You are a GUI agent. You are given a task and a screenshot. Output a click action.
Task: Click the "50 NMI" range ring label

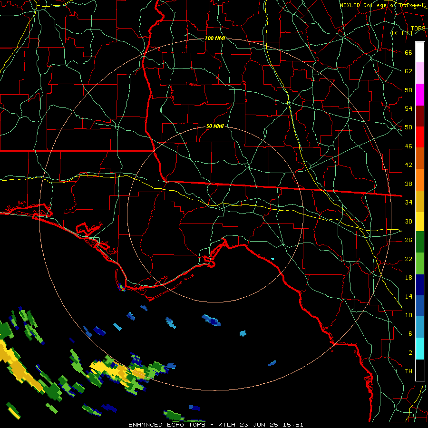pos(215,126)
